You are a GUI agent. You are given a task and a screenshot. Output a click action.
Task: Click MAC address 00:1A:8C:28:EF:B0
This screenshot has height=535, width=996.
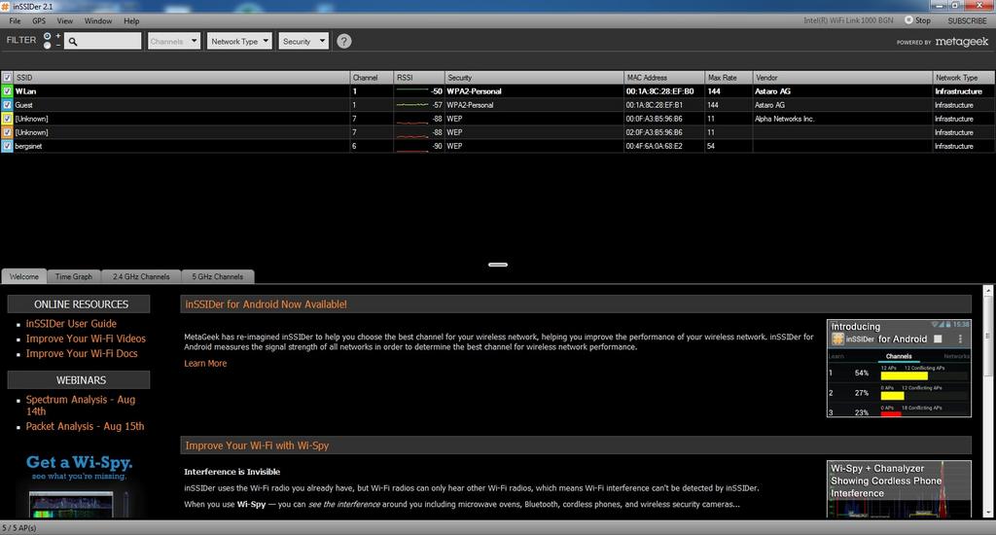click(x=659, y=91)
